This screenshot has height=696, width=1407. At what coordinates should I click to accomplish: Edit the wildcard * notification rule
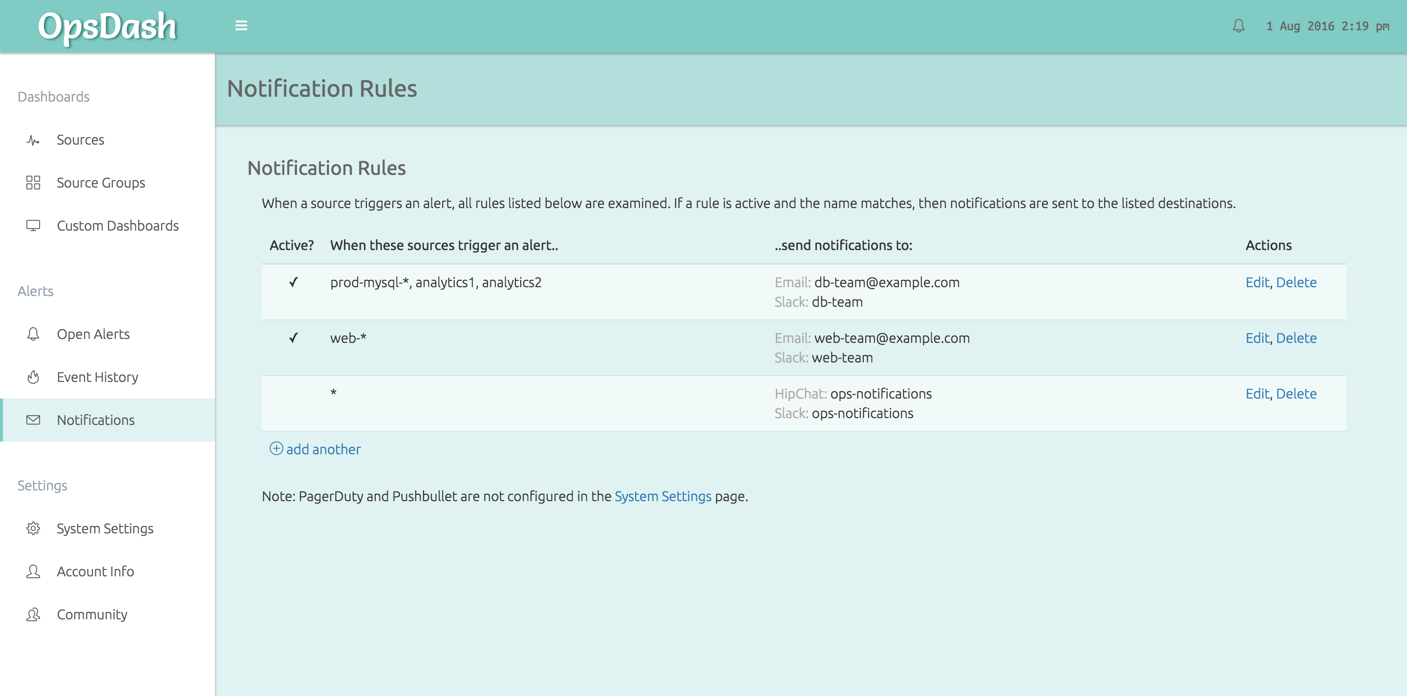1257,394
